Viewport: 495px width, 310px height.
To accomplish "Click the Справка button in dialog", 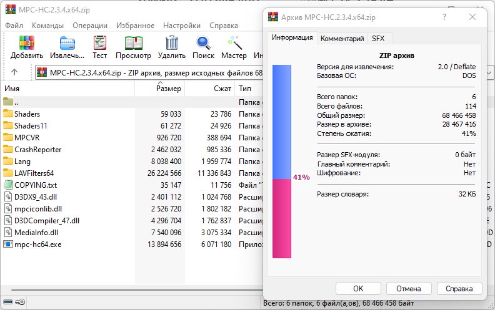I will 459,289.
